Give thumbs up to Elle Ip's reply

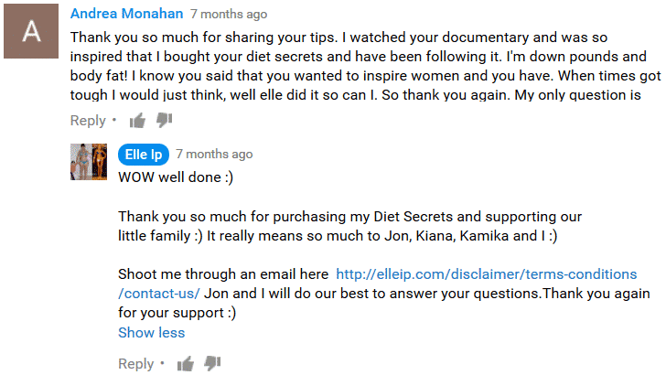[x=185, y=364]
